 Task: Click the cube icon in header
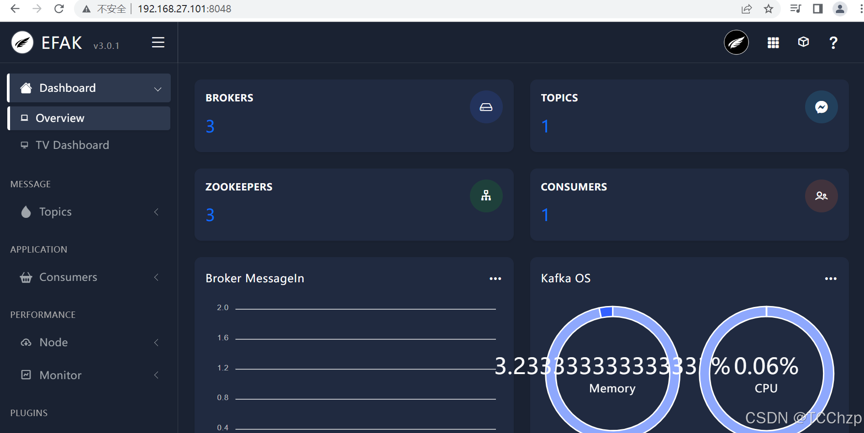(803, 42)
